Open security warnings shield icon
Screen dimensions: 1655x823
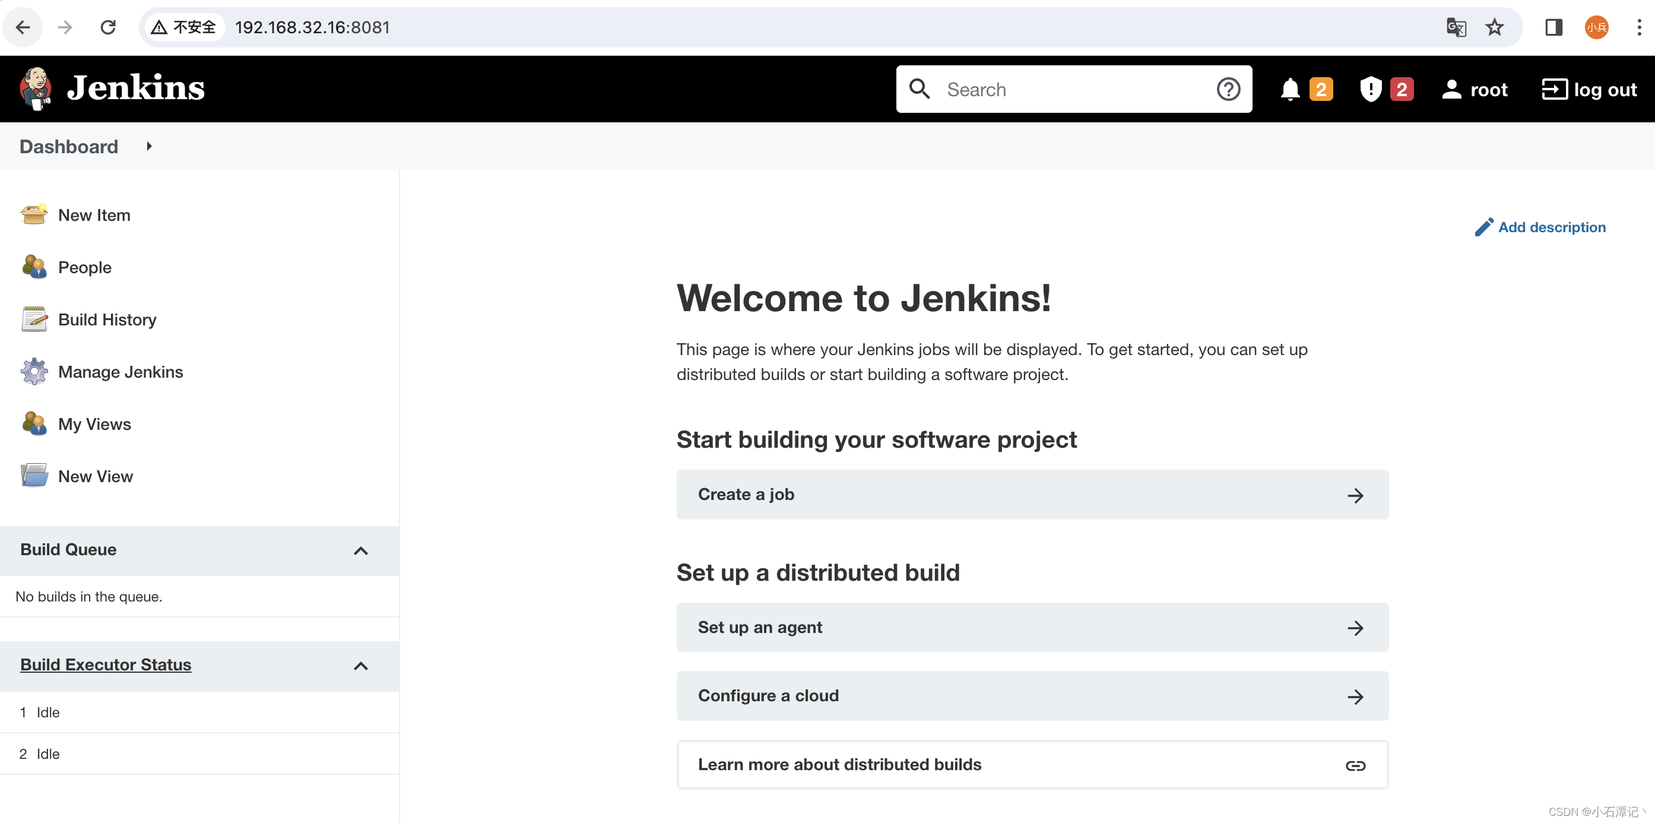[x=1371, y=89]
